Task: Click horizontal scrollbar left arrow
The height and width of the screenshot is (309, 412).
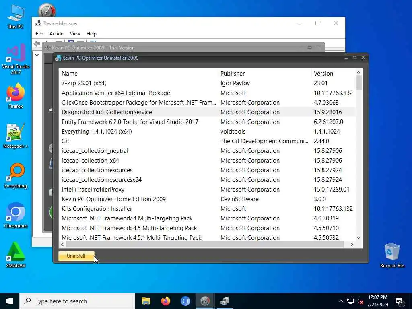Action: tap(62, 244)
